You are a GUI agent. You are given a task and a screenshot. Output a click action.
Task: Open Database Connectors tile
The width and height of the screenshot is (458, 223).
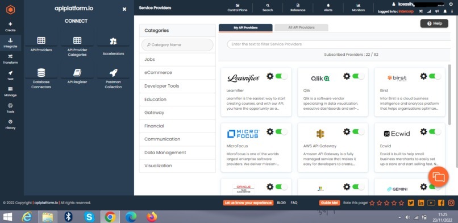[x=41, y=78]
